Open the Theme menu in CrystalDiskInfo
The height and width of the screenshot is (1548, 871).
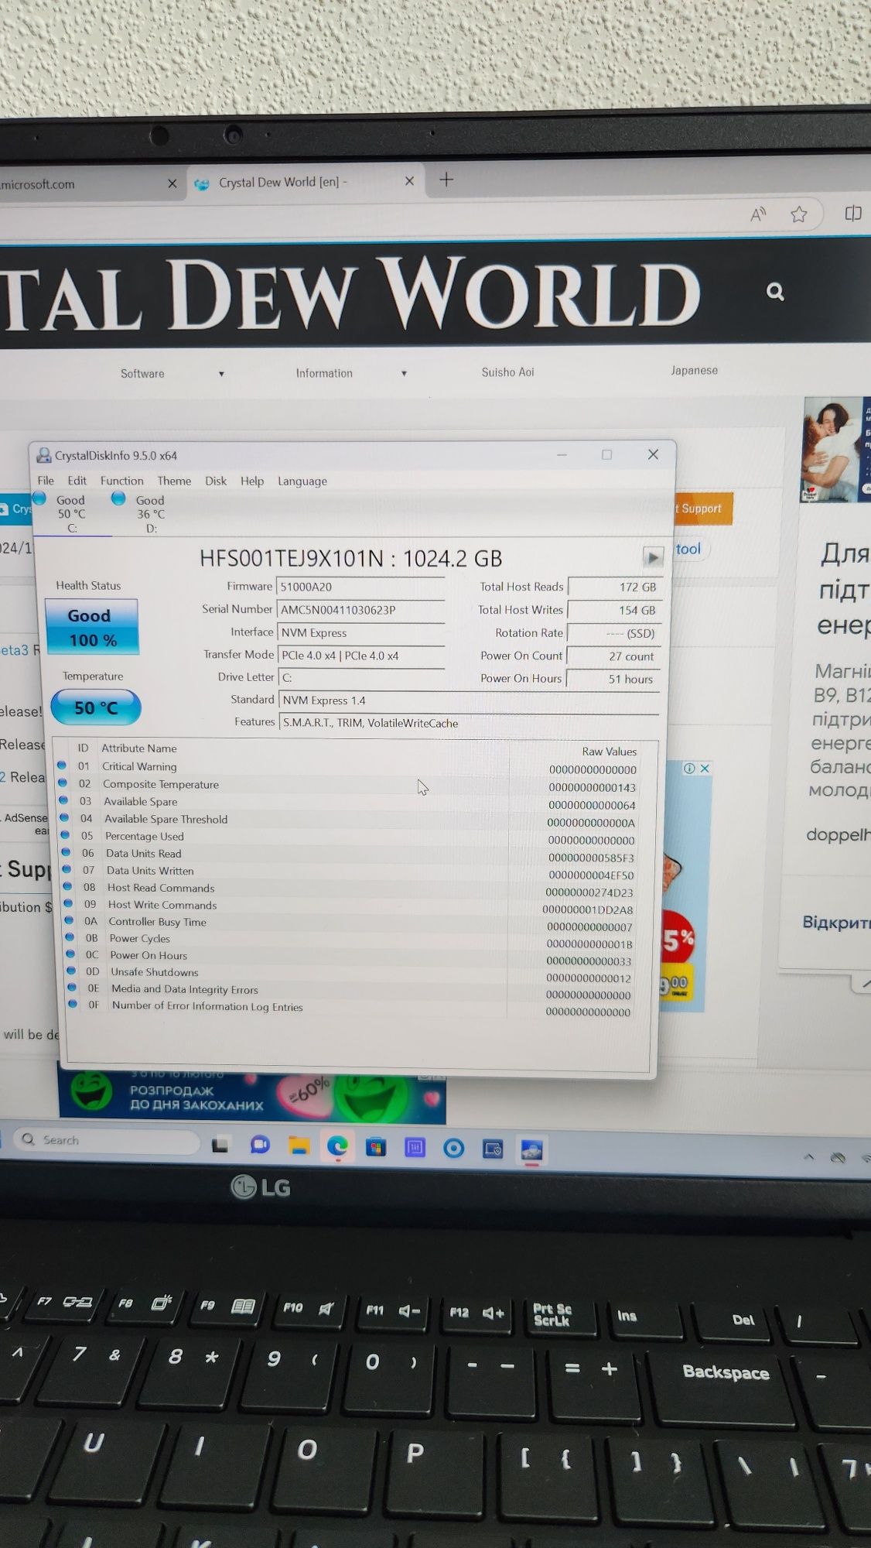click(174, 481)
